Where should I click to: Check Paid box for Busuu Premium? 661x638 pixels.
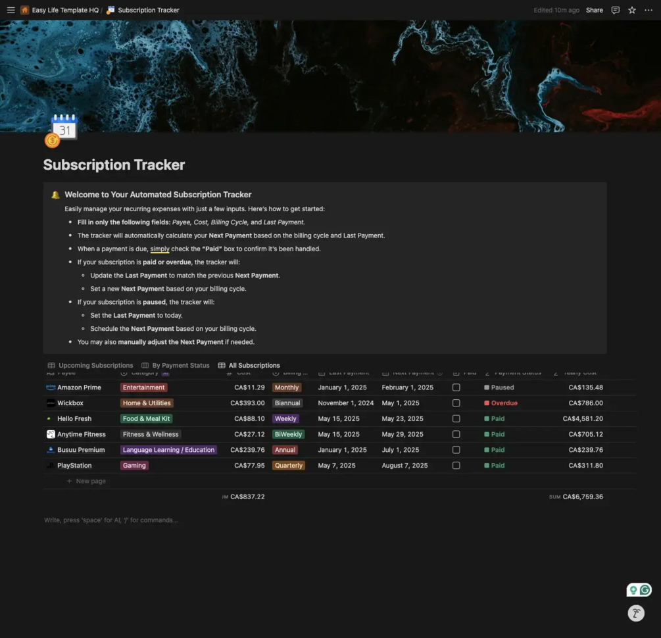pos(456,450)
